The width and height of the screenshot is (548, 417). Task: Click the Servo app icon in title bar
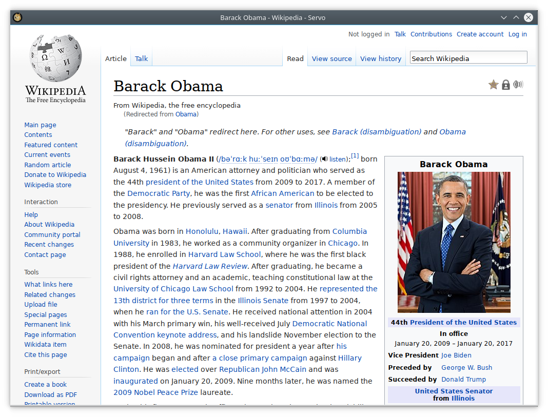(17, 17)
